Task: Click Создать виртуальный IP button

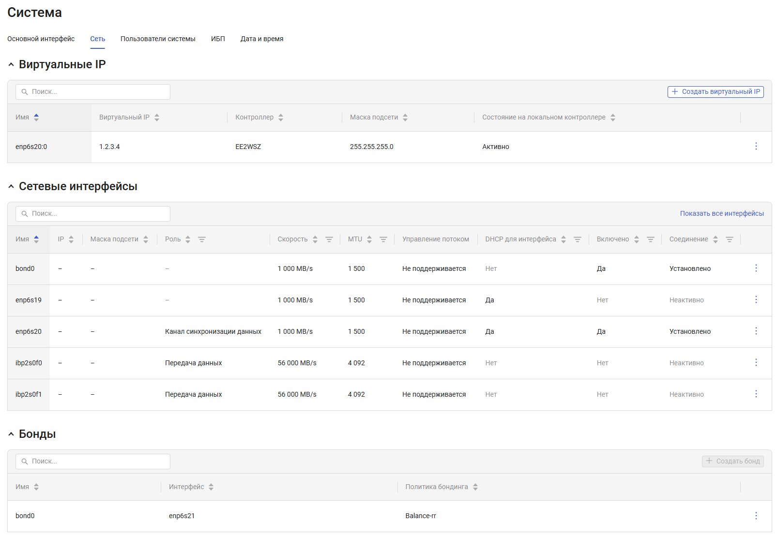Action: pyautogui.click(x=716, y=91)
